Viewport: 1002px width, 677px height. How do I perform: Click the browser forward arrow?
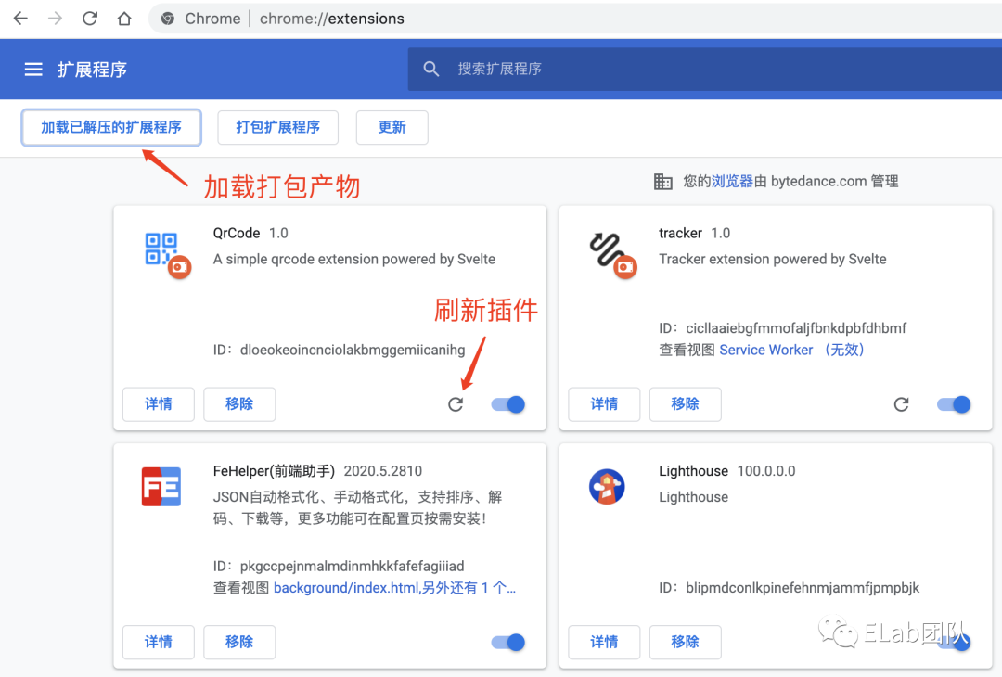(55, 19)
